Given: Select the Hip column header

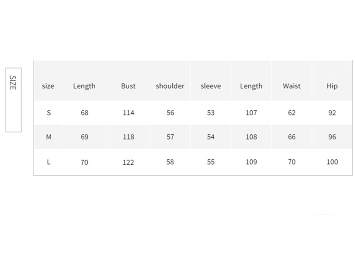Looking at the screenshot, I should [332, 86].
